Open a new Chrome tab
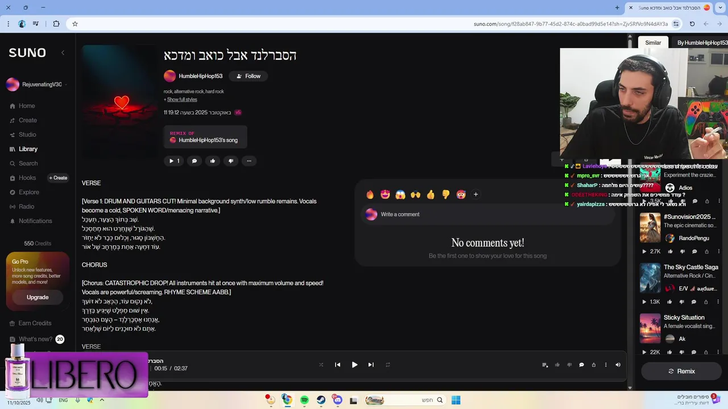This screenshot has height=409, width=728. coord(617,7)
